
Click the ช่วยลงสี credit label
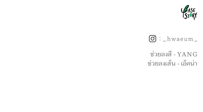161,54
